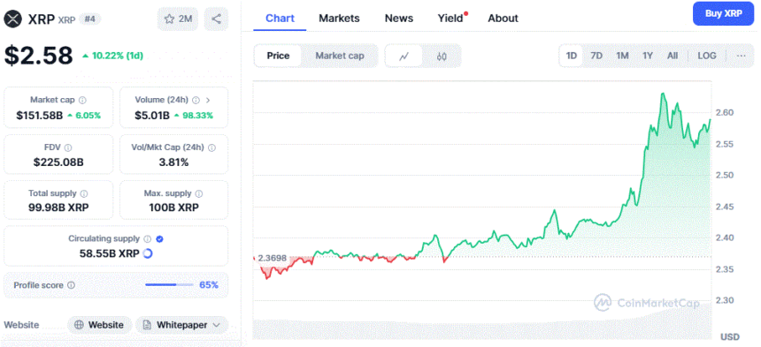The height and width of the screenshot is (347, 761).
Task: Expand the Whitepaper dropdown
Action: tap(181, 325)
